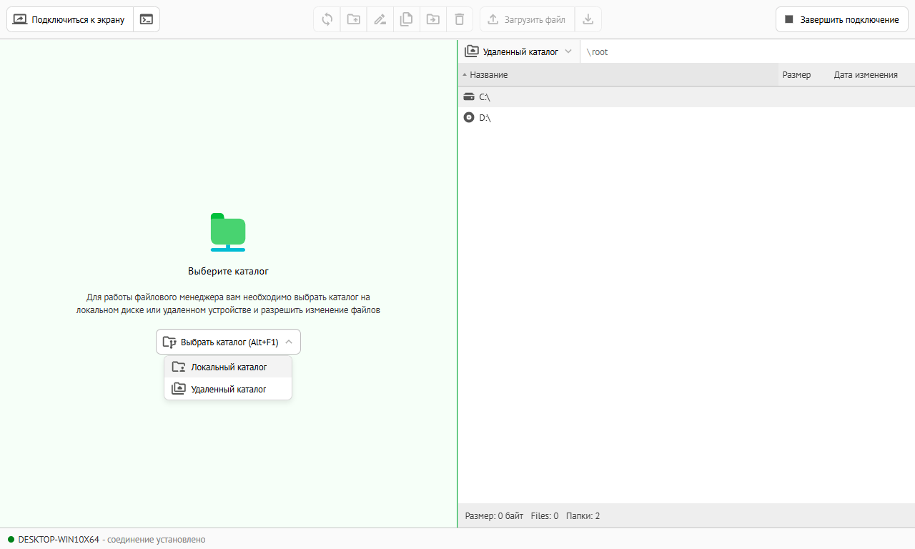Click the Загрузить файл upload button

click(x=527, y=19)
